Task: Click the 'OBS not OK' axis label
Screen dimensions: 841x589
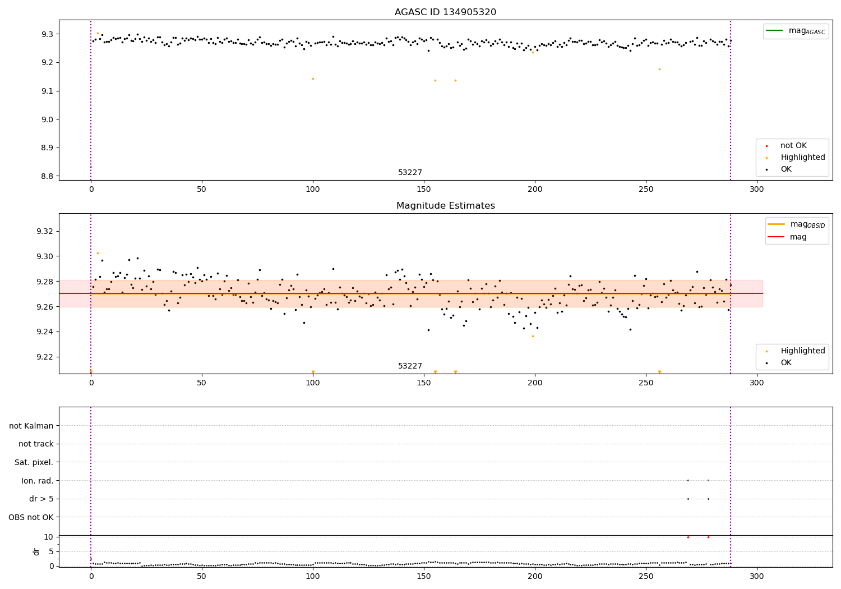Action: tap(31, 517)
